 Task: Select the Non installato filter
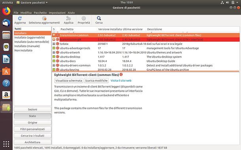32,50
